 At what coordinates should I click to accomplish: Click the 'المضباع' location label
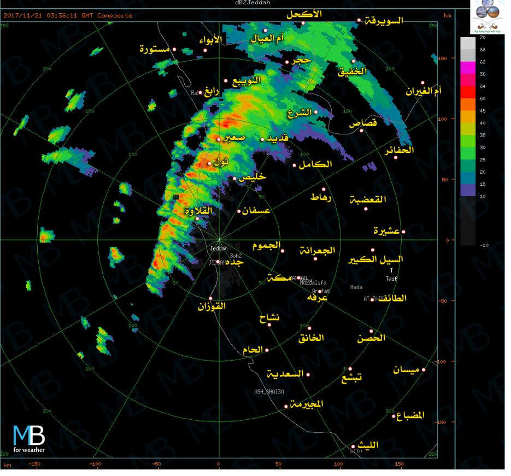pos(410,415)
